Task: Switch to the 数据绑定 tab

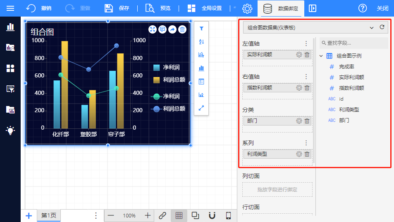Action: [280, 8]
